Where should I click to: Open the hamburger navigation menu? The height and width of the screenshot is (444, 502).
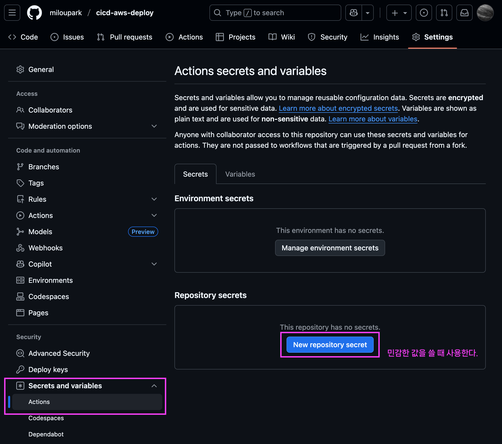click(x=12, y=13)
